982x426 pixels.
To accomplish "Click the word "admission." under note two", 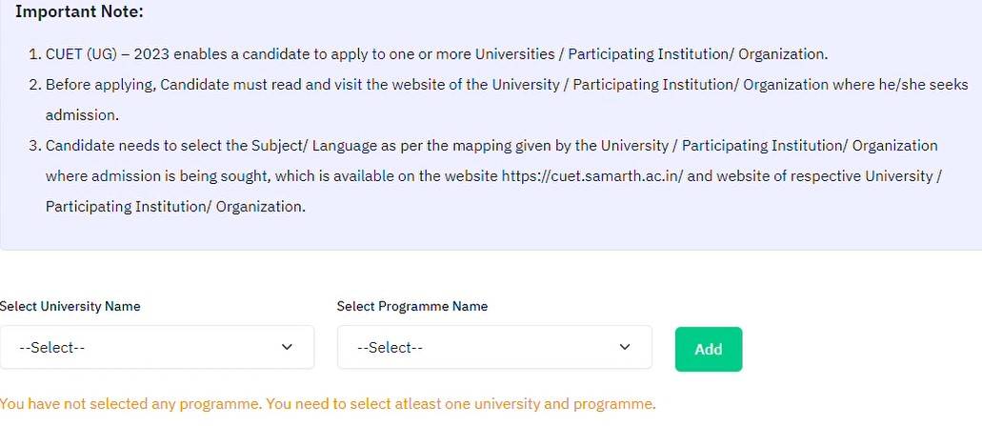I will coord(82,115).
